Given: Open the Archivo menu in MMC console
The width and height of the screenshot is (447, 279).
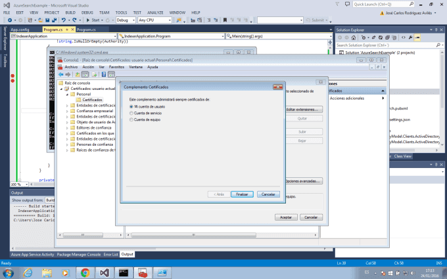Looking at the screenshot, I should click(71, 67).
